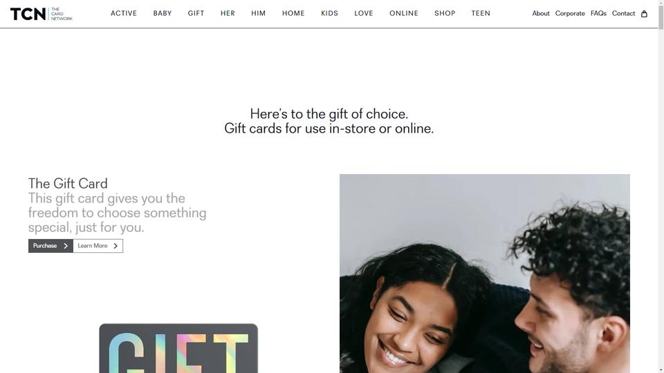
Task: Open the shopping bag cart icon
Action: coord(644,14)
